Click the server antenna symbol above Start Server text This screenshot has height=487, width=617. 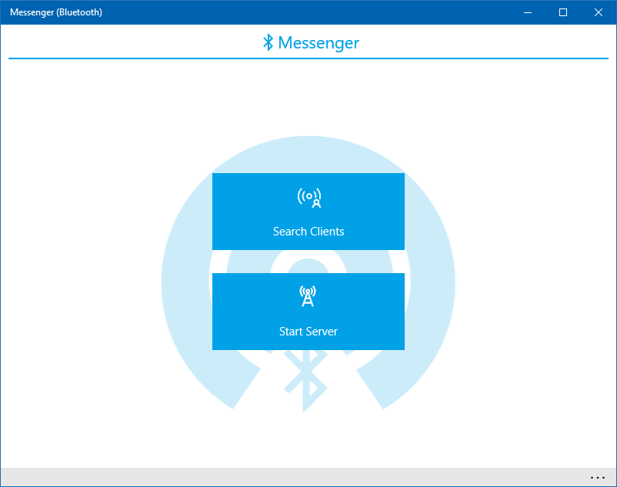click(x=308, y=295)
